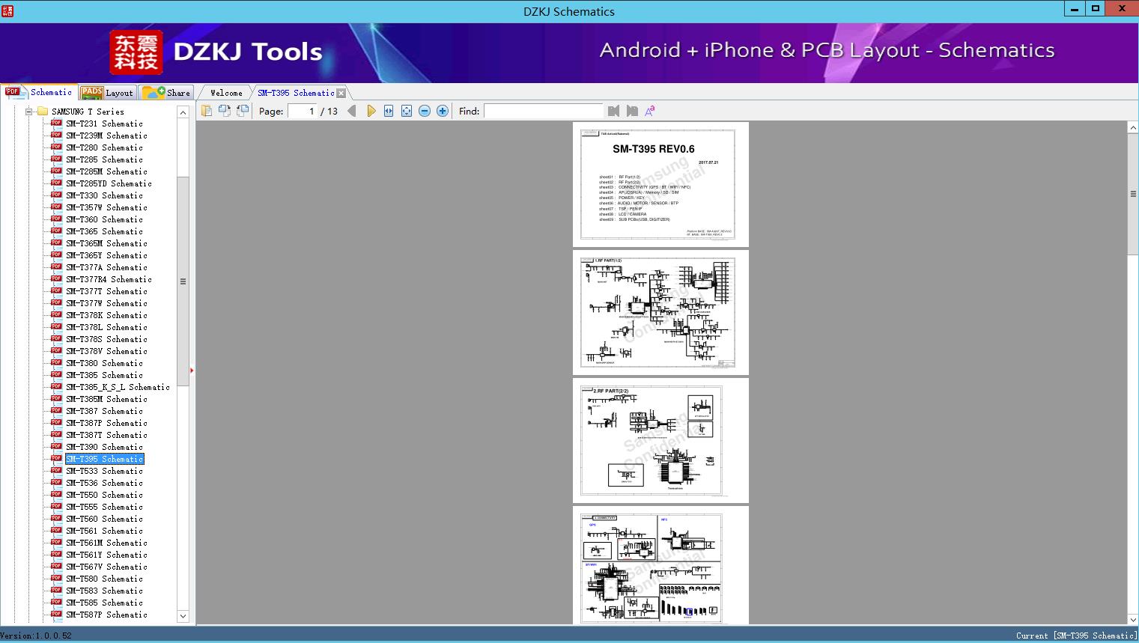Click the copy pages toolbar icon

coord(206,111)
